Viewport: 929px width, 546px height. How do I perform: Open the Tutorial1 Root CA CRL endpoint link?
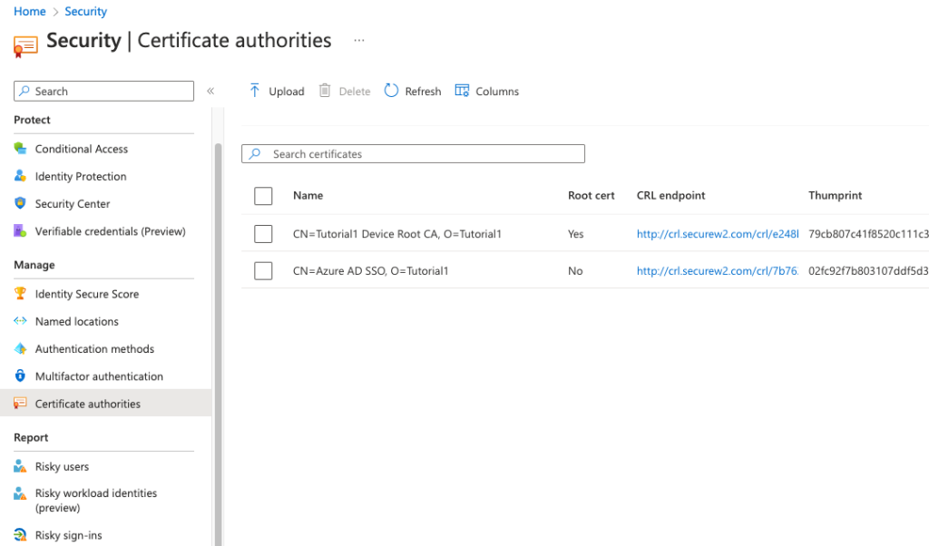pos(717,234)
